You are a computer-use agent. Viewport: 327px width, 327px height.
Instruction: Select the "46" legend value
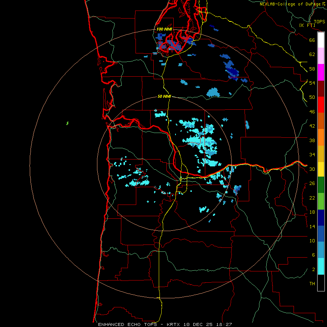point(312,112)
